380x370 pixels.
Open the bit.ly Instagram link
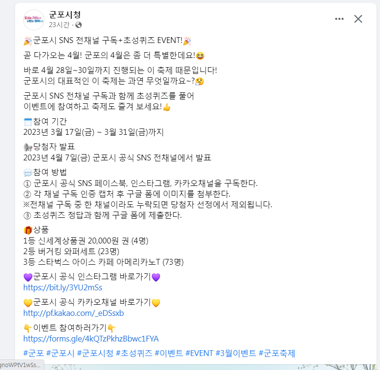(63, 287)
